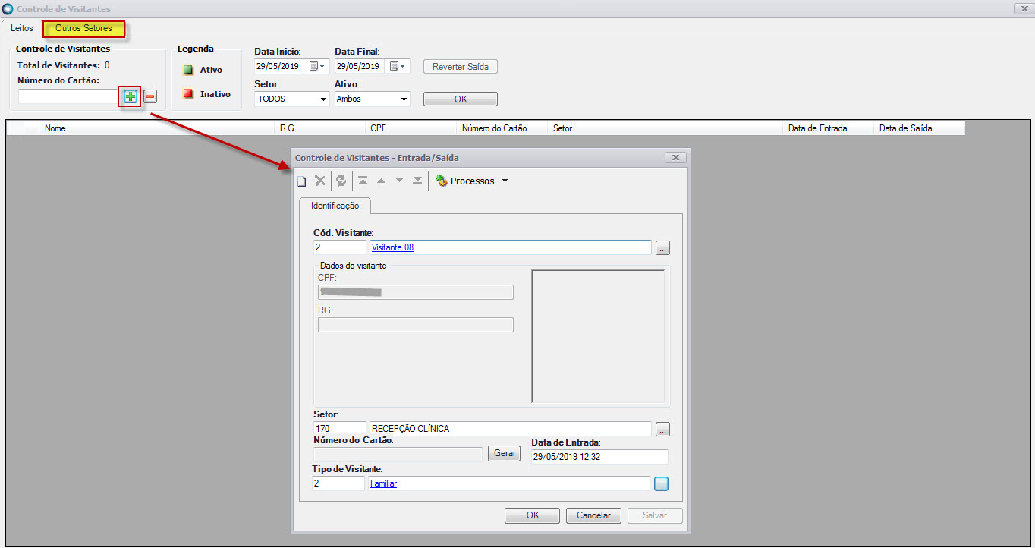Open visitor type lookup button beside Familiar

tap(661, 483)
